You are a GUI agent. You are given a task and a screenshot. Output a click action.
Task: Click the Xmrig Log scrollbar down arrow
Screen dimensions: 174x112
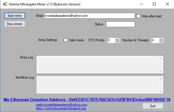[161, 71]
